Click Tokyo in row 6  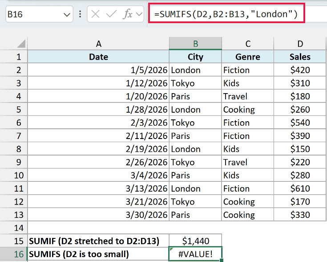coord(195,123)
